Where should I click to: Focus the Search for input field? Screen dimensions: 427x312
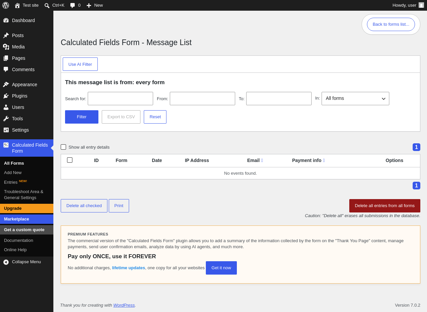point(120,99)
